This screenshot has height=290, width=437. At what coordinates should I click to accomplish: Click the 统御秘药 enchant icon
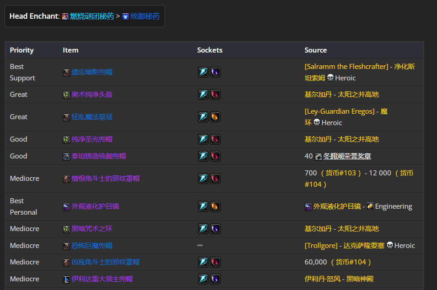tap(126, 17)
